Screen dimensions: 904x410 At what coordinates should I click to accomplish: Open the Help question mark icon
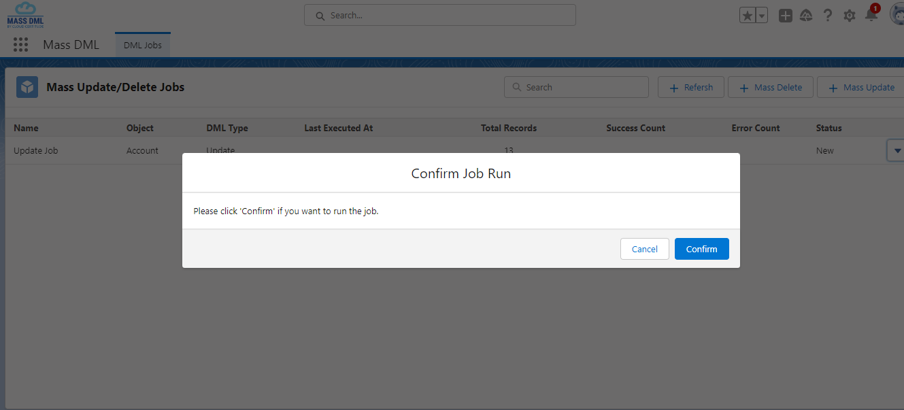point(827,16)
